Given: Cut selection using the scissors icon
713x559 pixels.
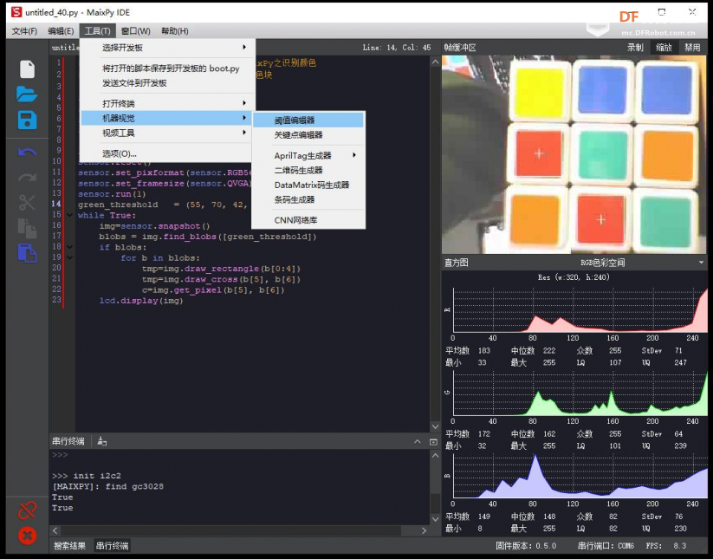Looking at the screenshot, I should [x=27, y=202].
